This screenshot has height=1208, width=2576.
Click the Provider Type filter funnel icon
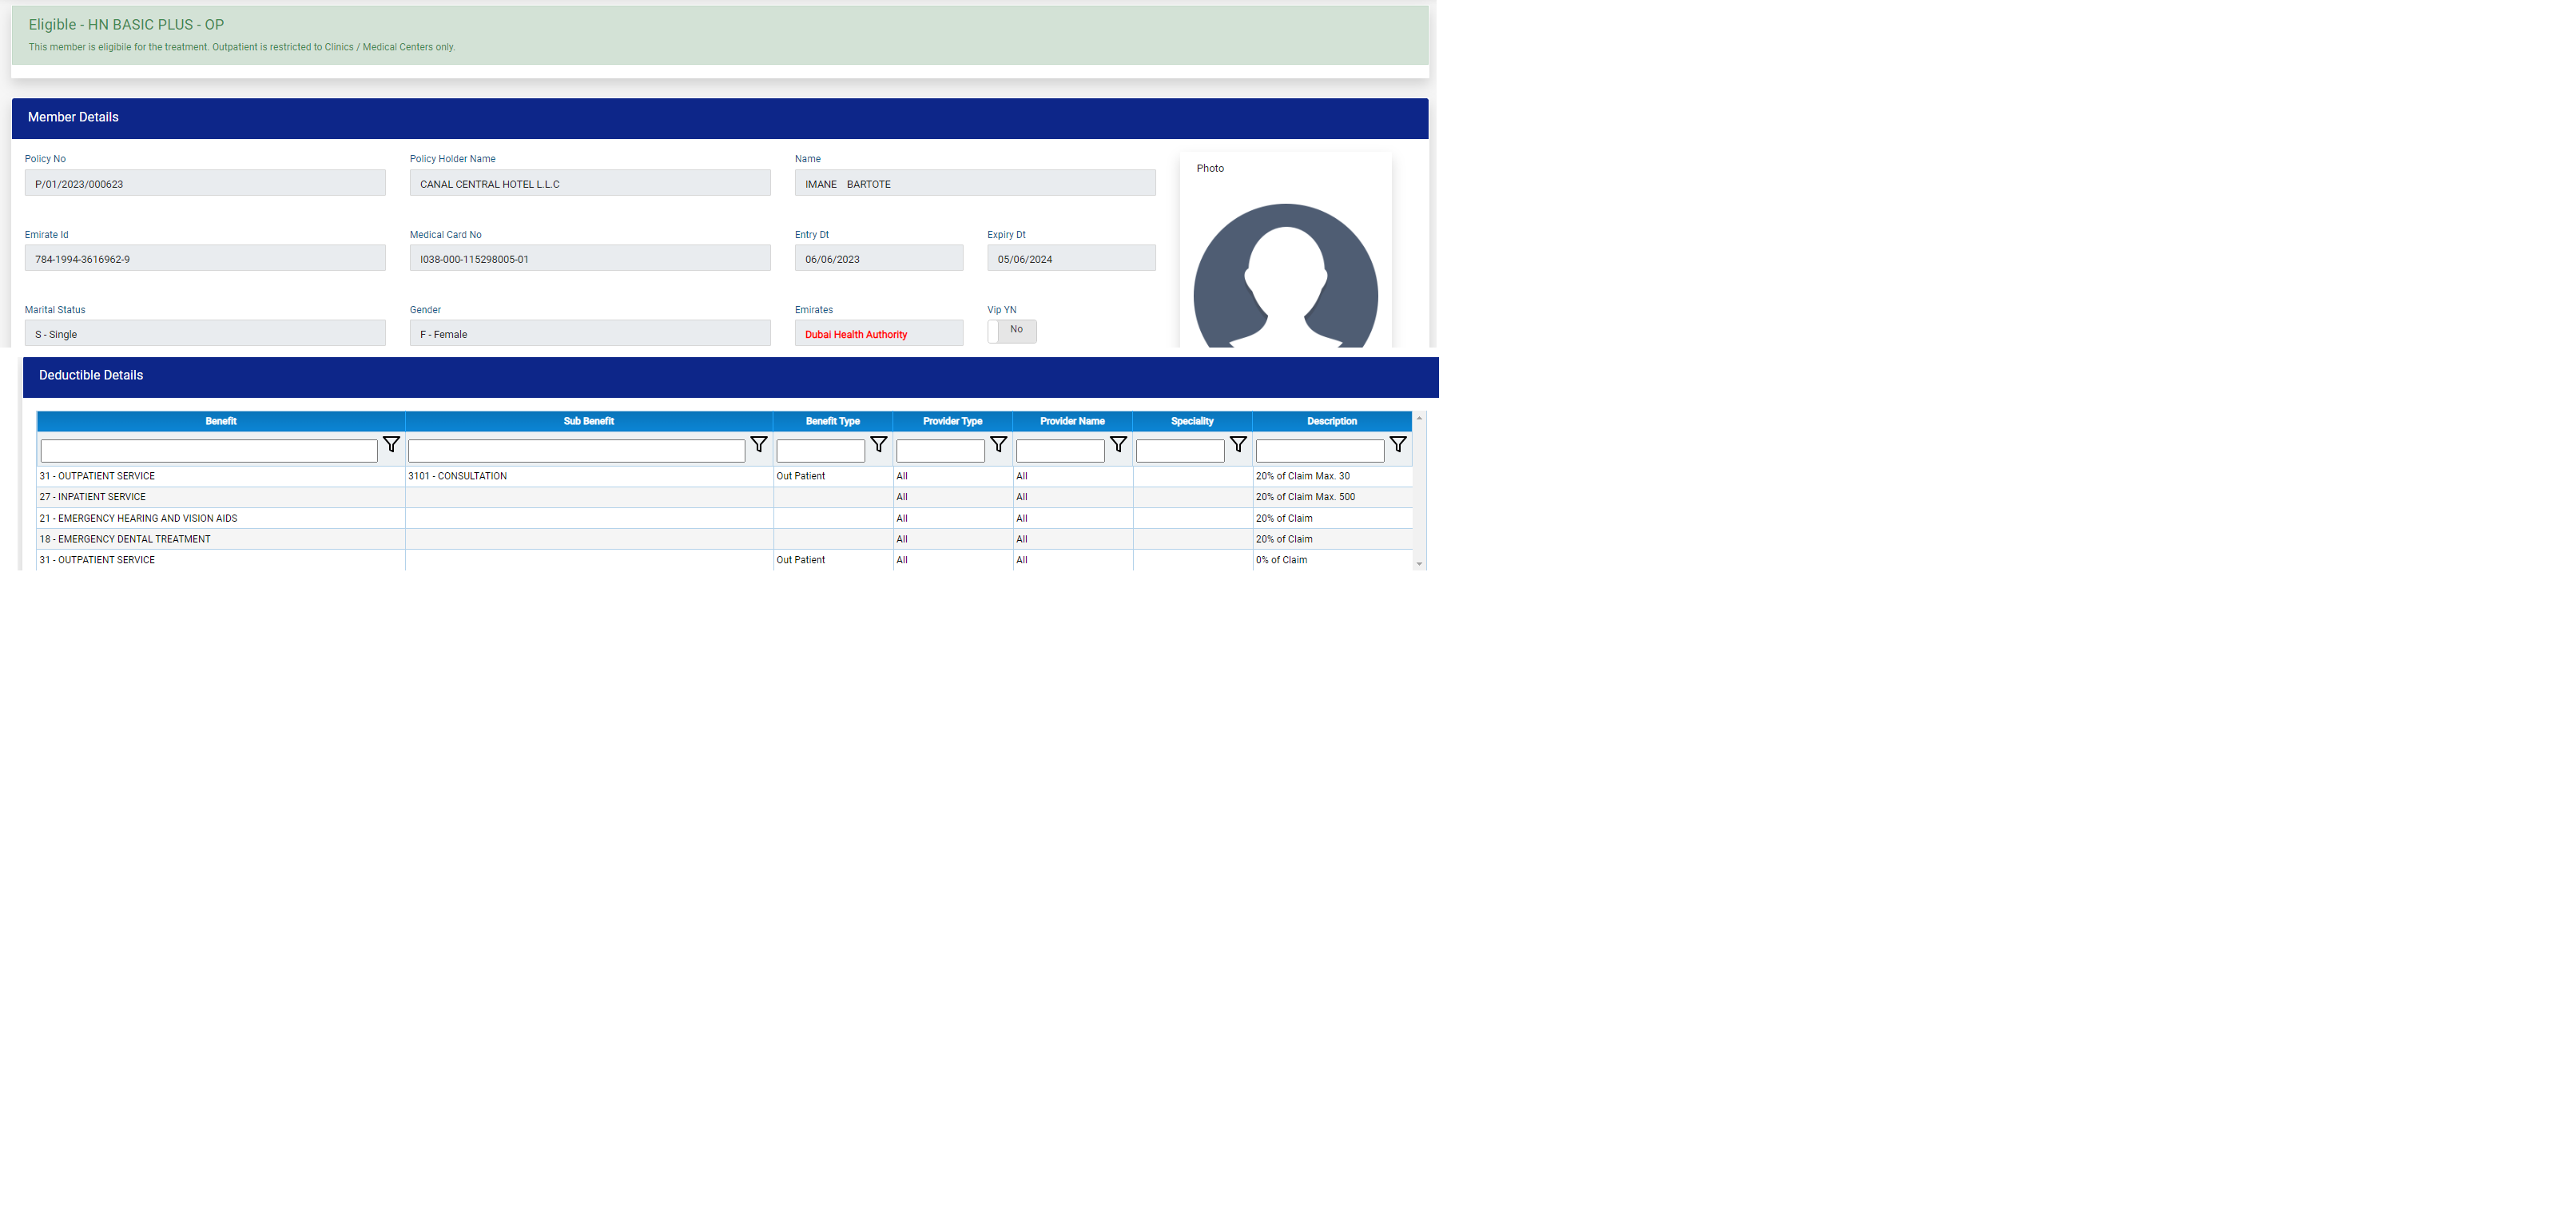point(998,445)
